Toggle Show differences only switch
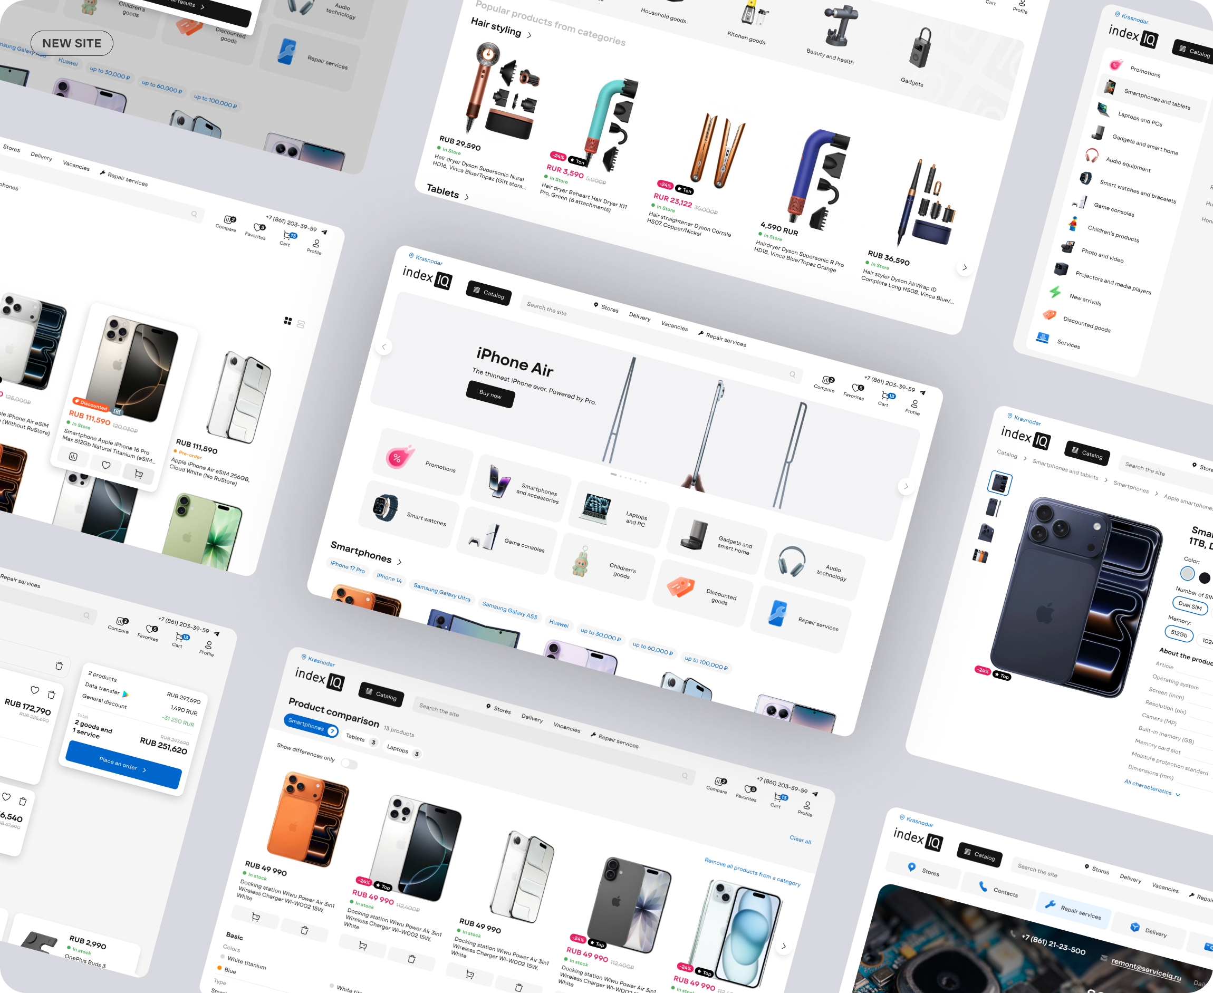This screenshot has height=993, width=1213. click(349, 764)
